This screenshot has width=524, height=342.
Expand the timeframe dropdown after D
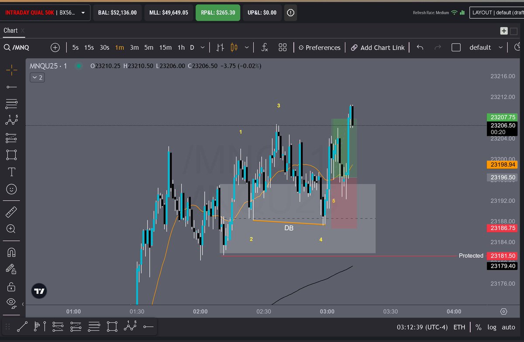(203, 47)
